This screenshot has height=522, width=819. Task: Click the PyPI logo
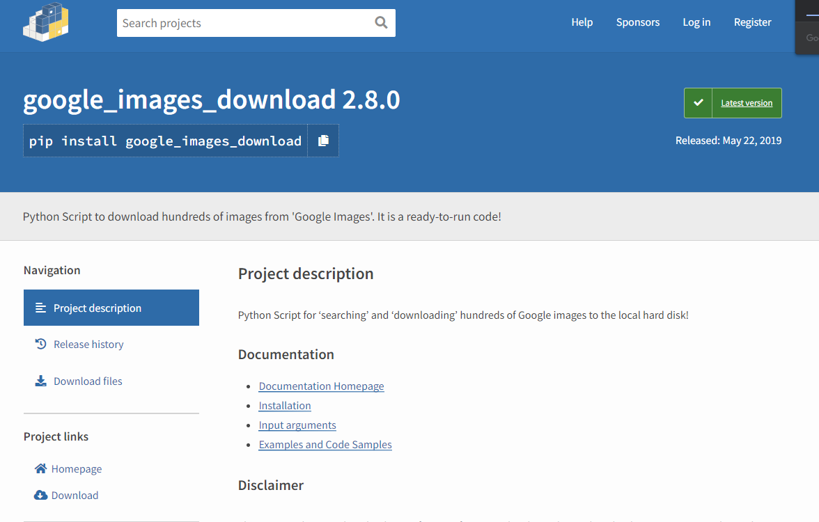coord(46,22)
